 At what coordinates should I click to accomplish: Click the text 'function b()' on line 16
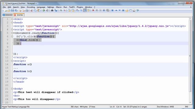point(23,71)
